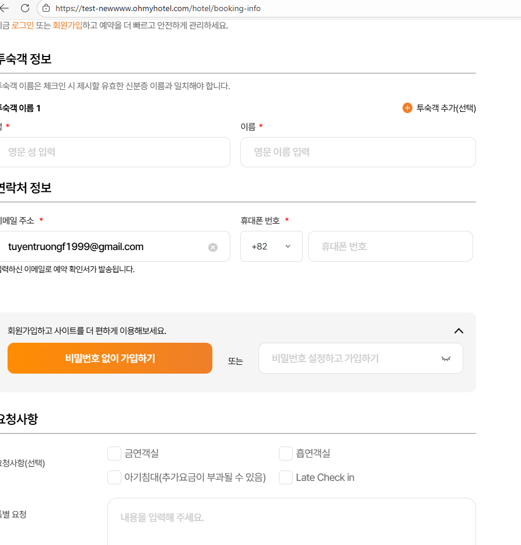This screenshot has height=545, width=521.
Task: Click the browser back arrow
Action: coord(5,8)
